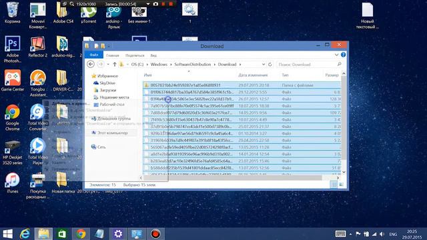Stop the screen recording
The height and width of the screenshot is (240, 427).
(x=171, y=4)
